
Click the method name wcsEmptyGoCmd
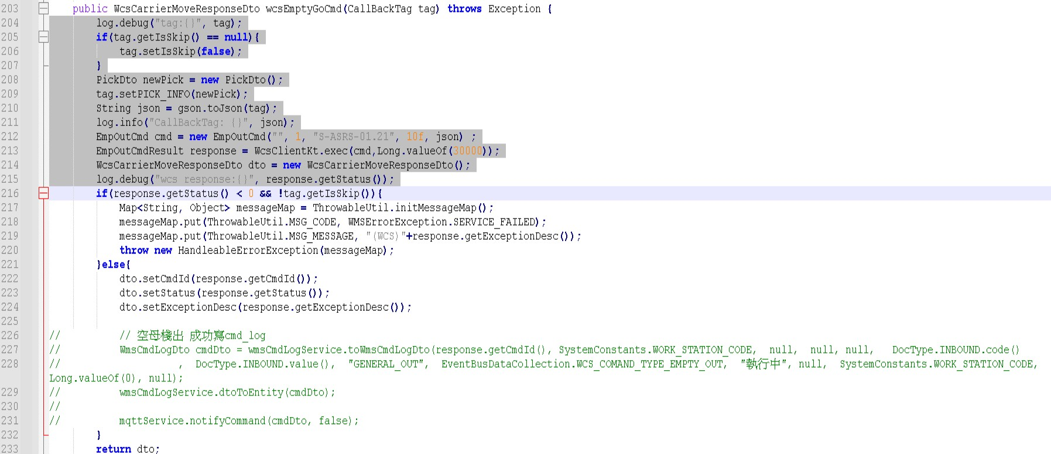pyautogui.click(x=303, y=9)
